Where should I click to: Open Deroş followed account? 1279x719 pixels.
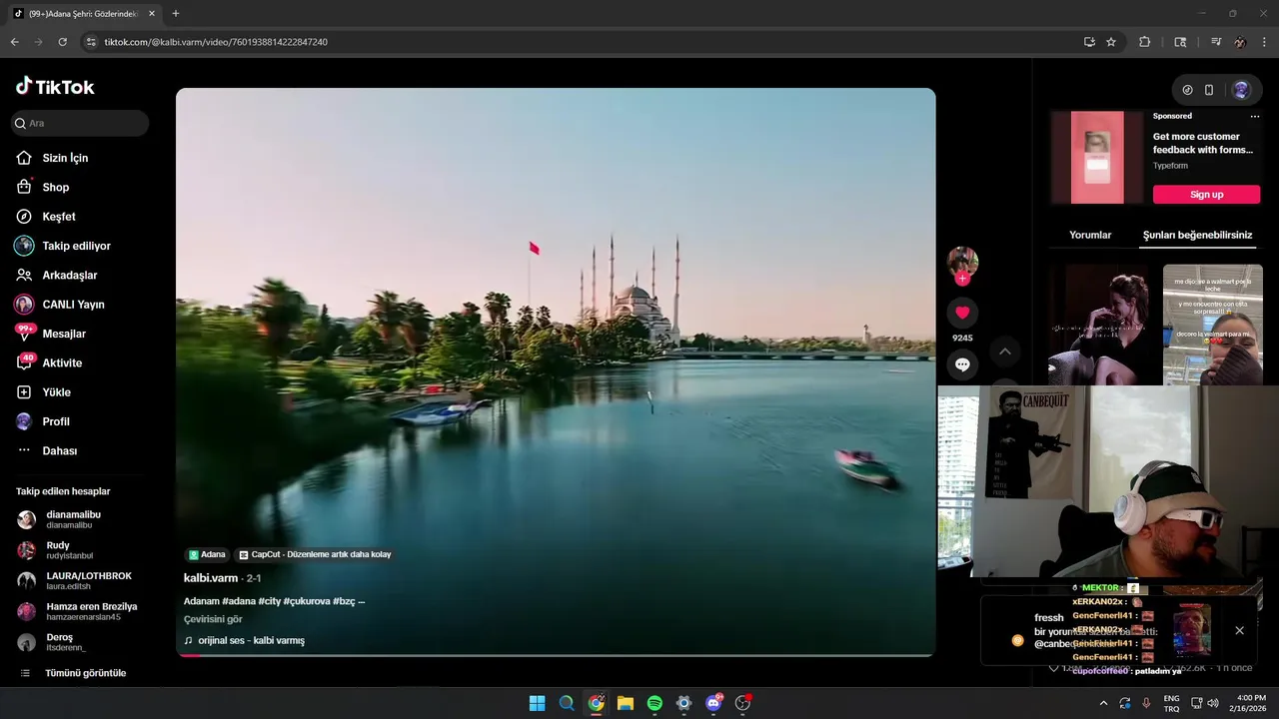point(59,642)
